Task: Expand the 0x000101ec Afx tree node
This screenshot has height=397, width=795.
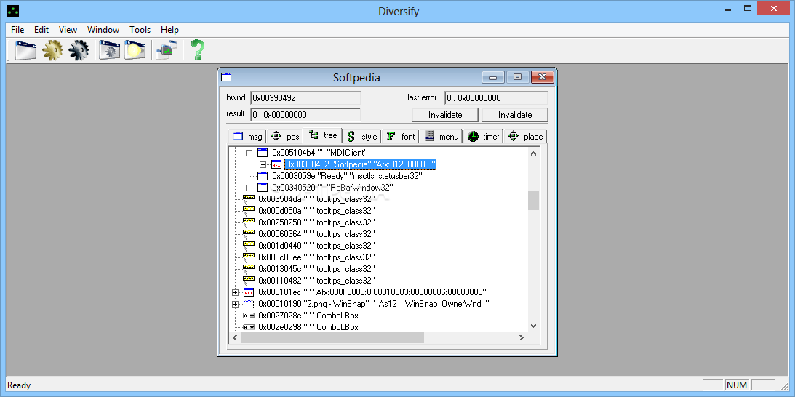Action: [235, 292]
